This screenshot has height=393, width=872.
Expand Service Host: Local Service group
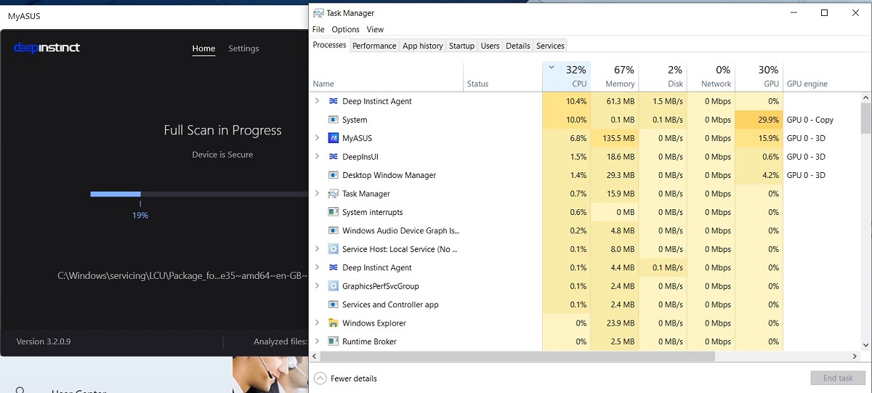317,249
